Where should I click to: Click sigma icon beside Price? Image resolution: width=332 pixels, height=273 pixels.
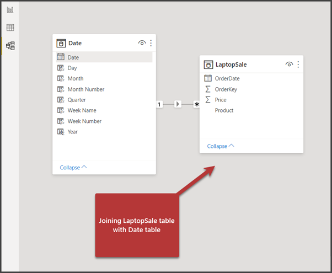208,99
